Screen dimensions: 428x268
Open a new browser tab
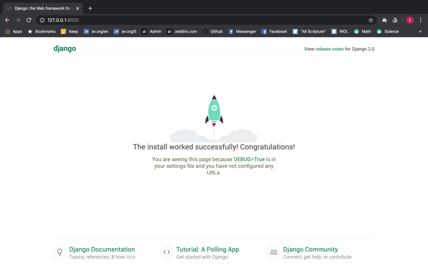[90, 8]
